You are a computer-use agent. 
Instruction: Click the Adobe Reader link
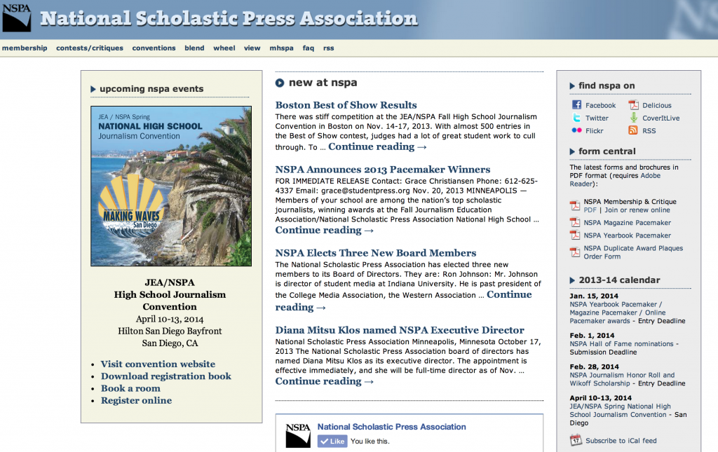click(615, 180)
